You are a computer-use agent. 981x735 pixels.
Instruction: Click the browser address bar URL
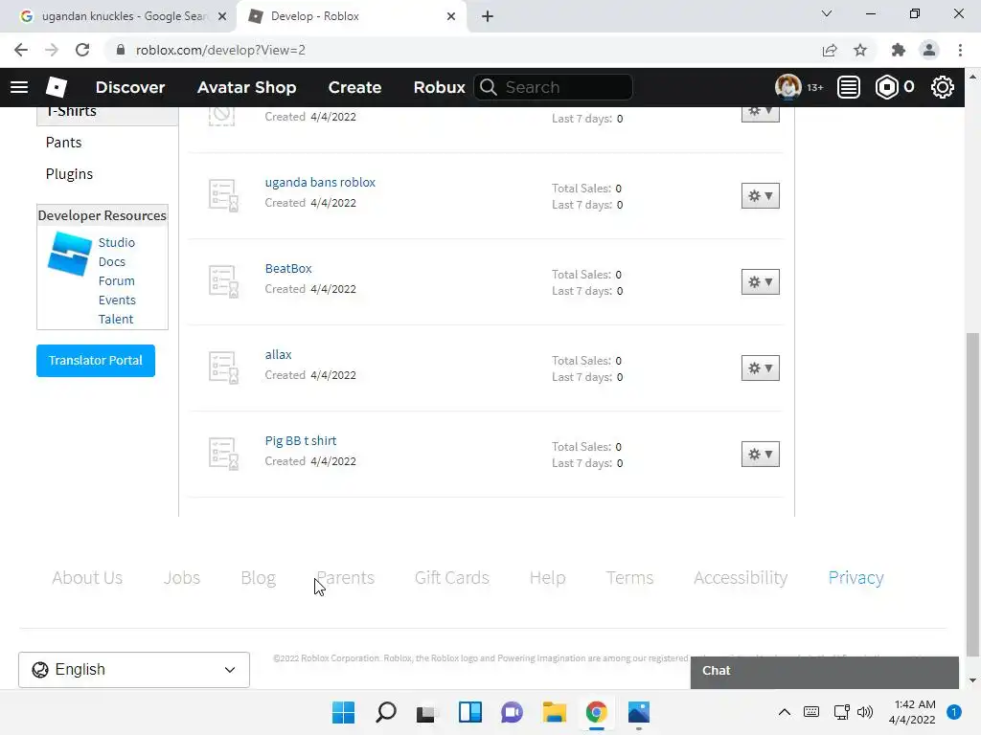[x=221, y=50]
